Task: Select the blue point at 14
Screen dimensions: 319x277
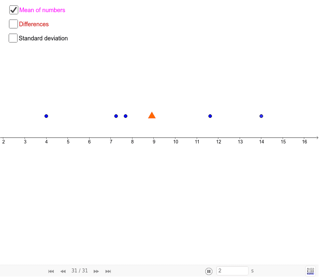Action: click(261, 116)
